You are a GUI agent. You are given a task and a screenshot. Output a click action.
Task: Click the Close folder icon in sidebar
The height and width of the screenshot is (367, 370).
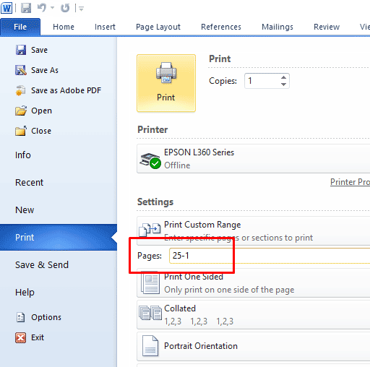21,131
